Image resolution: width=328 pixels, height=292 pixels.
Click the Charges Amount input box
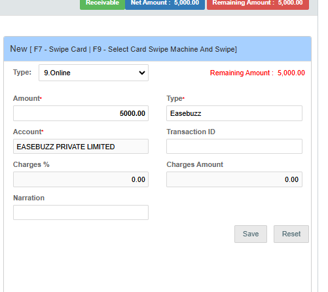click(x=234, y=179)
